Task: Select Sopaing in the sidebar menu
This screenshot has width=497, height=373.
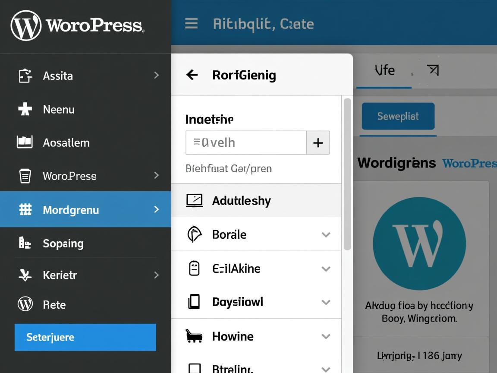Action: coord(63,243)
